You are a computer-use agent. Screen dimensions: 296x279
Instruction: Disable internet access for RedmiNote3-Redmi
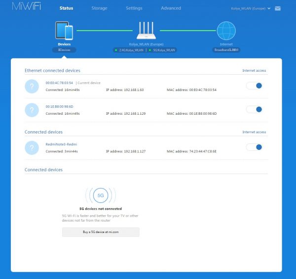pos(254,147)
